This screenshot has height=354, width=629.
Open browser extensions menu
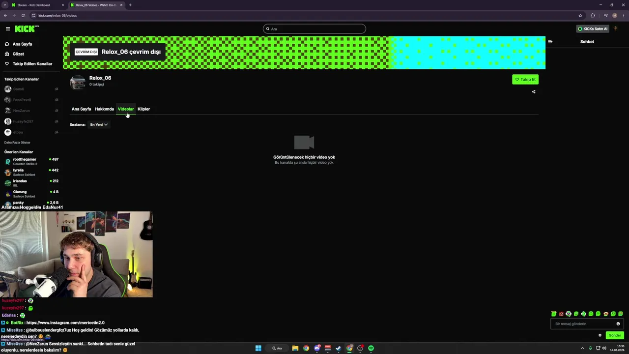(x=593, y=15)
